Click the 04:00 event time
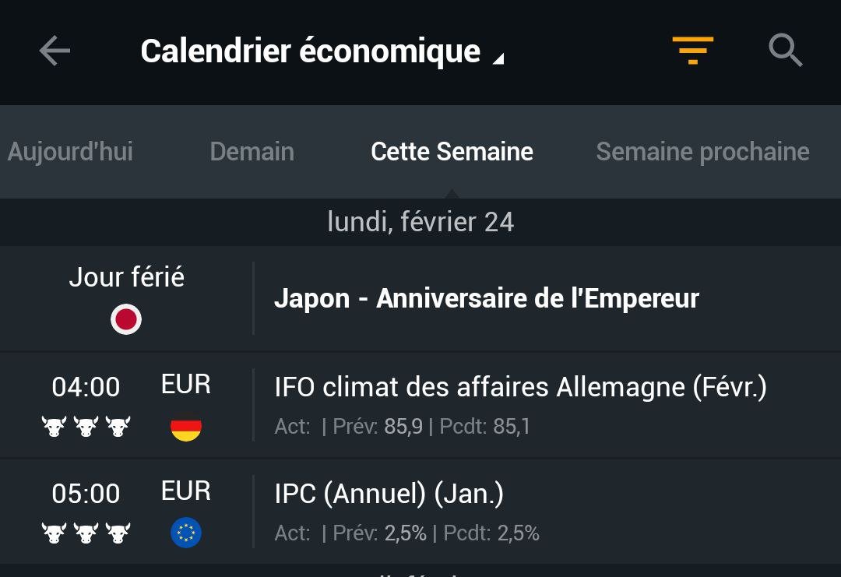 coord(86,387)
